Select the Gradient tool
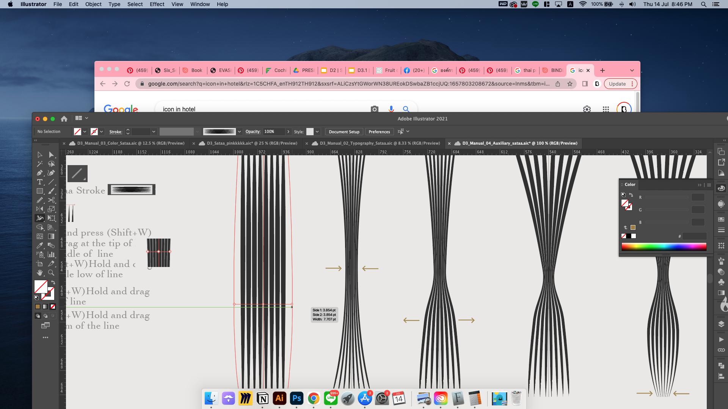The height and width of the screenshot is (409, 728). [51, 236]
